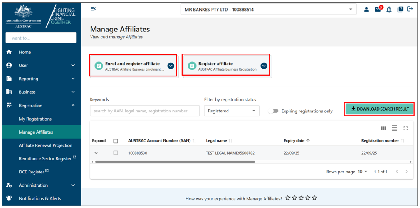Click the Register affiliate form icon
Screen dimensions: 420x208
[x=192, y=66]
